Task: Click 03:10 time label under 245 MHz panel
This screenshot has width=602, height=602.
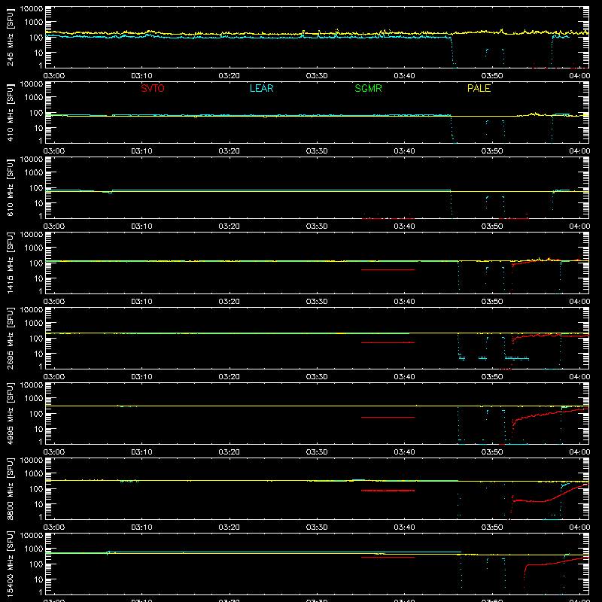Action: 141,76
